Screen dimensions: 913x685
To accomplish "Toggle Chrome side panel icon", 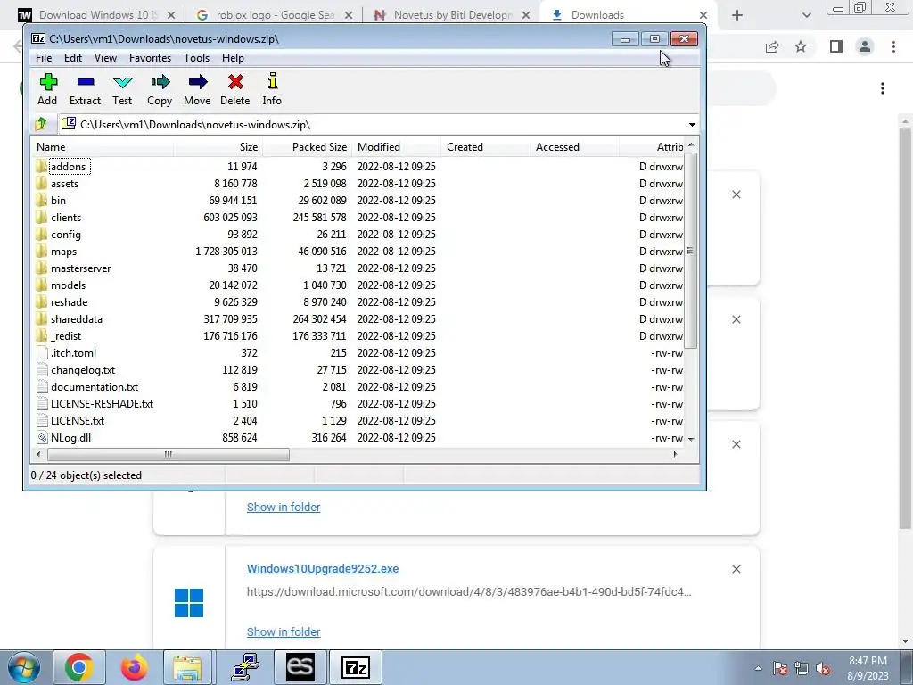I will [836, 46].
